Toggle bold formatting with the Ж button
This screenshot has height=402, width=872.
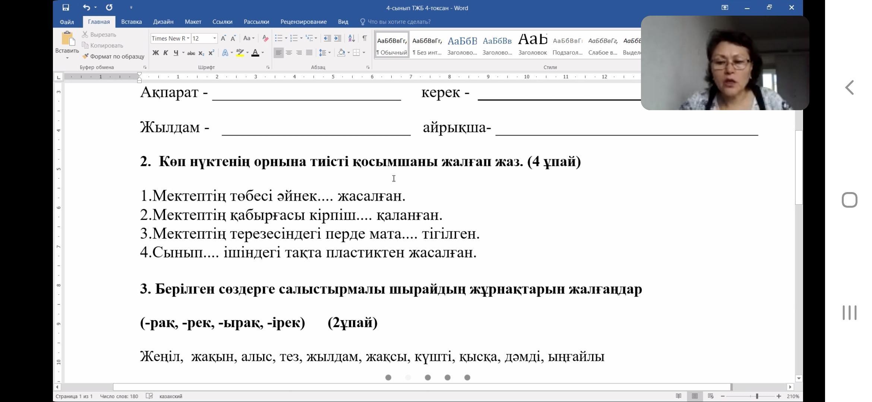coord(155,53)
